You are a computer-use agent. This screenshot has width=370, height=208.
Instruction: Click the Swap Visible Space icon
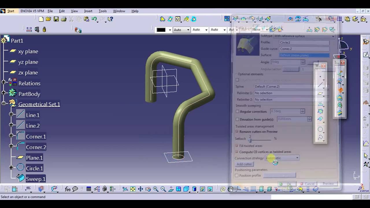pos(210,189)
